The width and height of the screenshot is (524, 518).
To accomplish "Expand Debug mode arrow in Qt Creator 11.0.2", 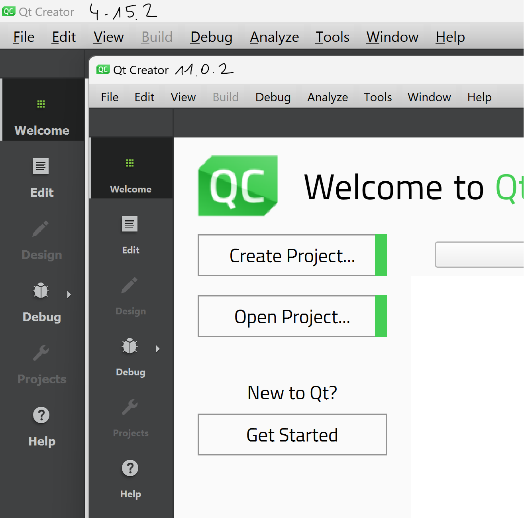I will click(x=158, y=349).
